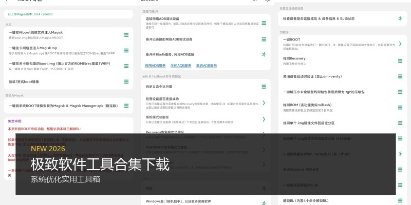The width and height of the screenshot is (411, 205).
Task: Open menu for 连接网络ADB调试设备
Action: [264, 23]
